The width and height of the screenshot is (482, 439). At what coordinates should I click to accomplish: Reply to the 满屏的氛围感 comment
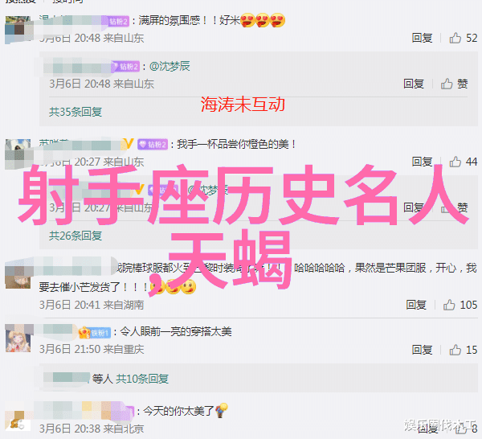(x=422, y=38)
